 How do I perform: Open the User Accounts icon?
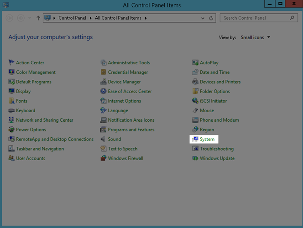click(x=11, y=158)
